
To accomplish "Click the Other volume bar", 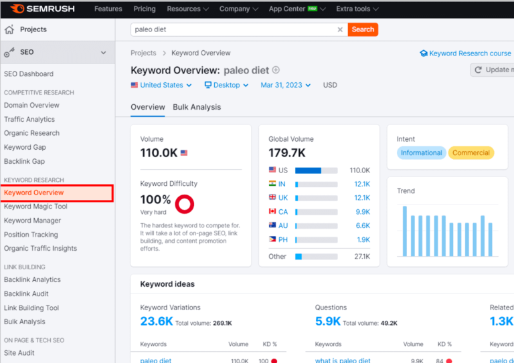I will (x=317, y=257).
